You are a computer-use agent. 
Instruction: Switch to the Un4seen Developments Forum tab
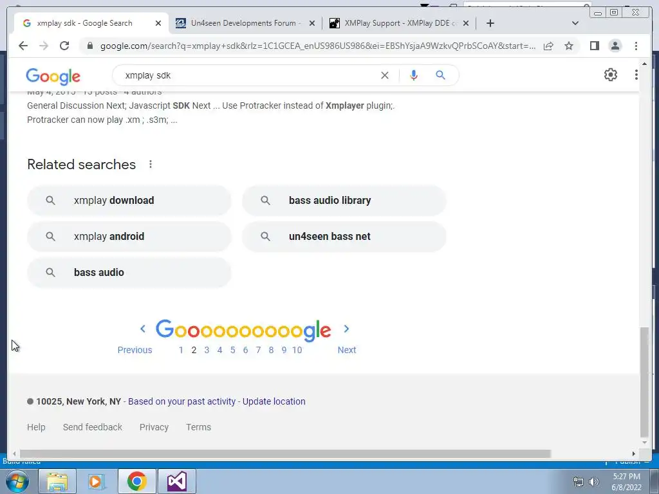pos(245,23)
